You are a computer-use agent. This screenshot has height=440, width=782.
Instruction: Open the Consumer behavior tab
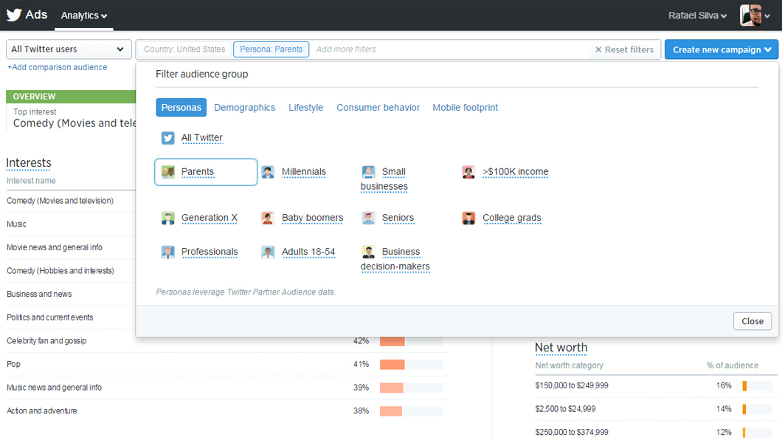(x=378, y=107)
